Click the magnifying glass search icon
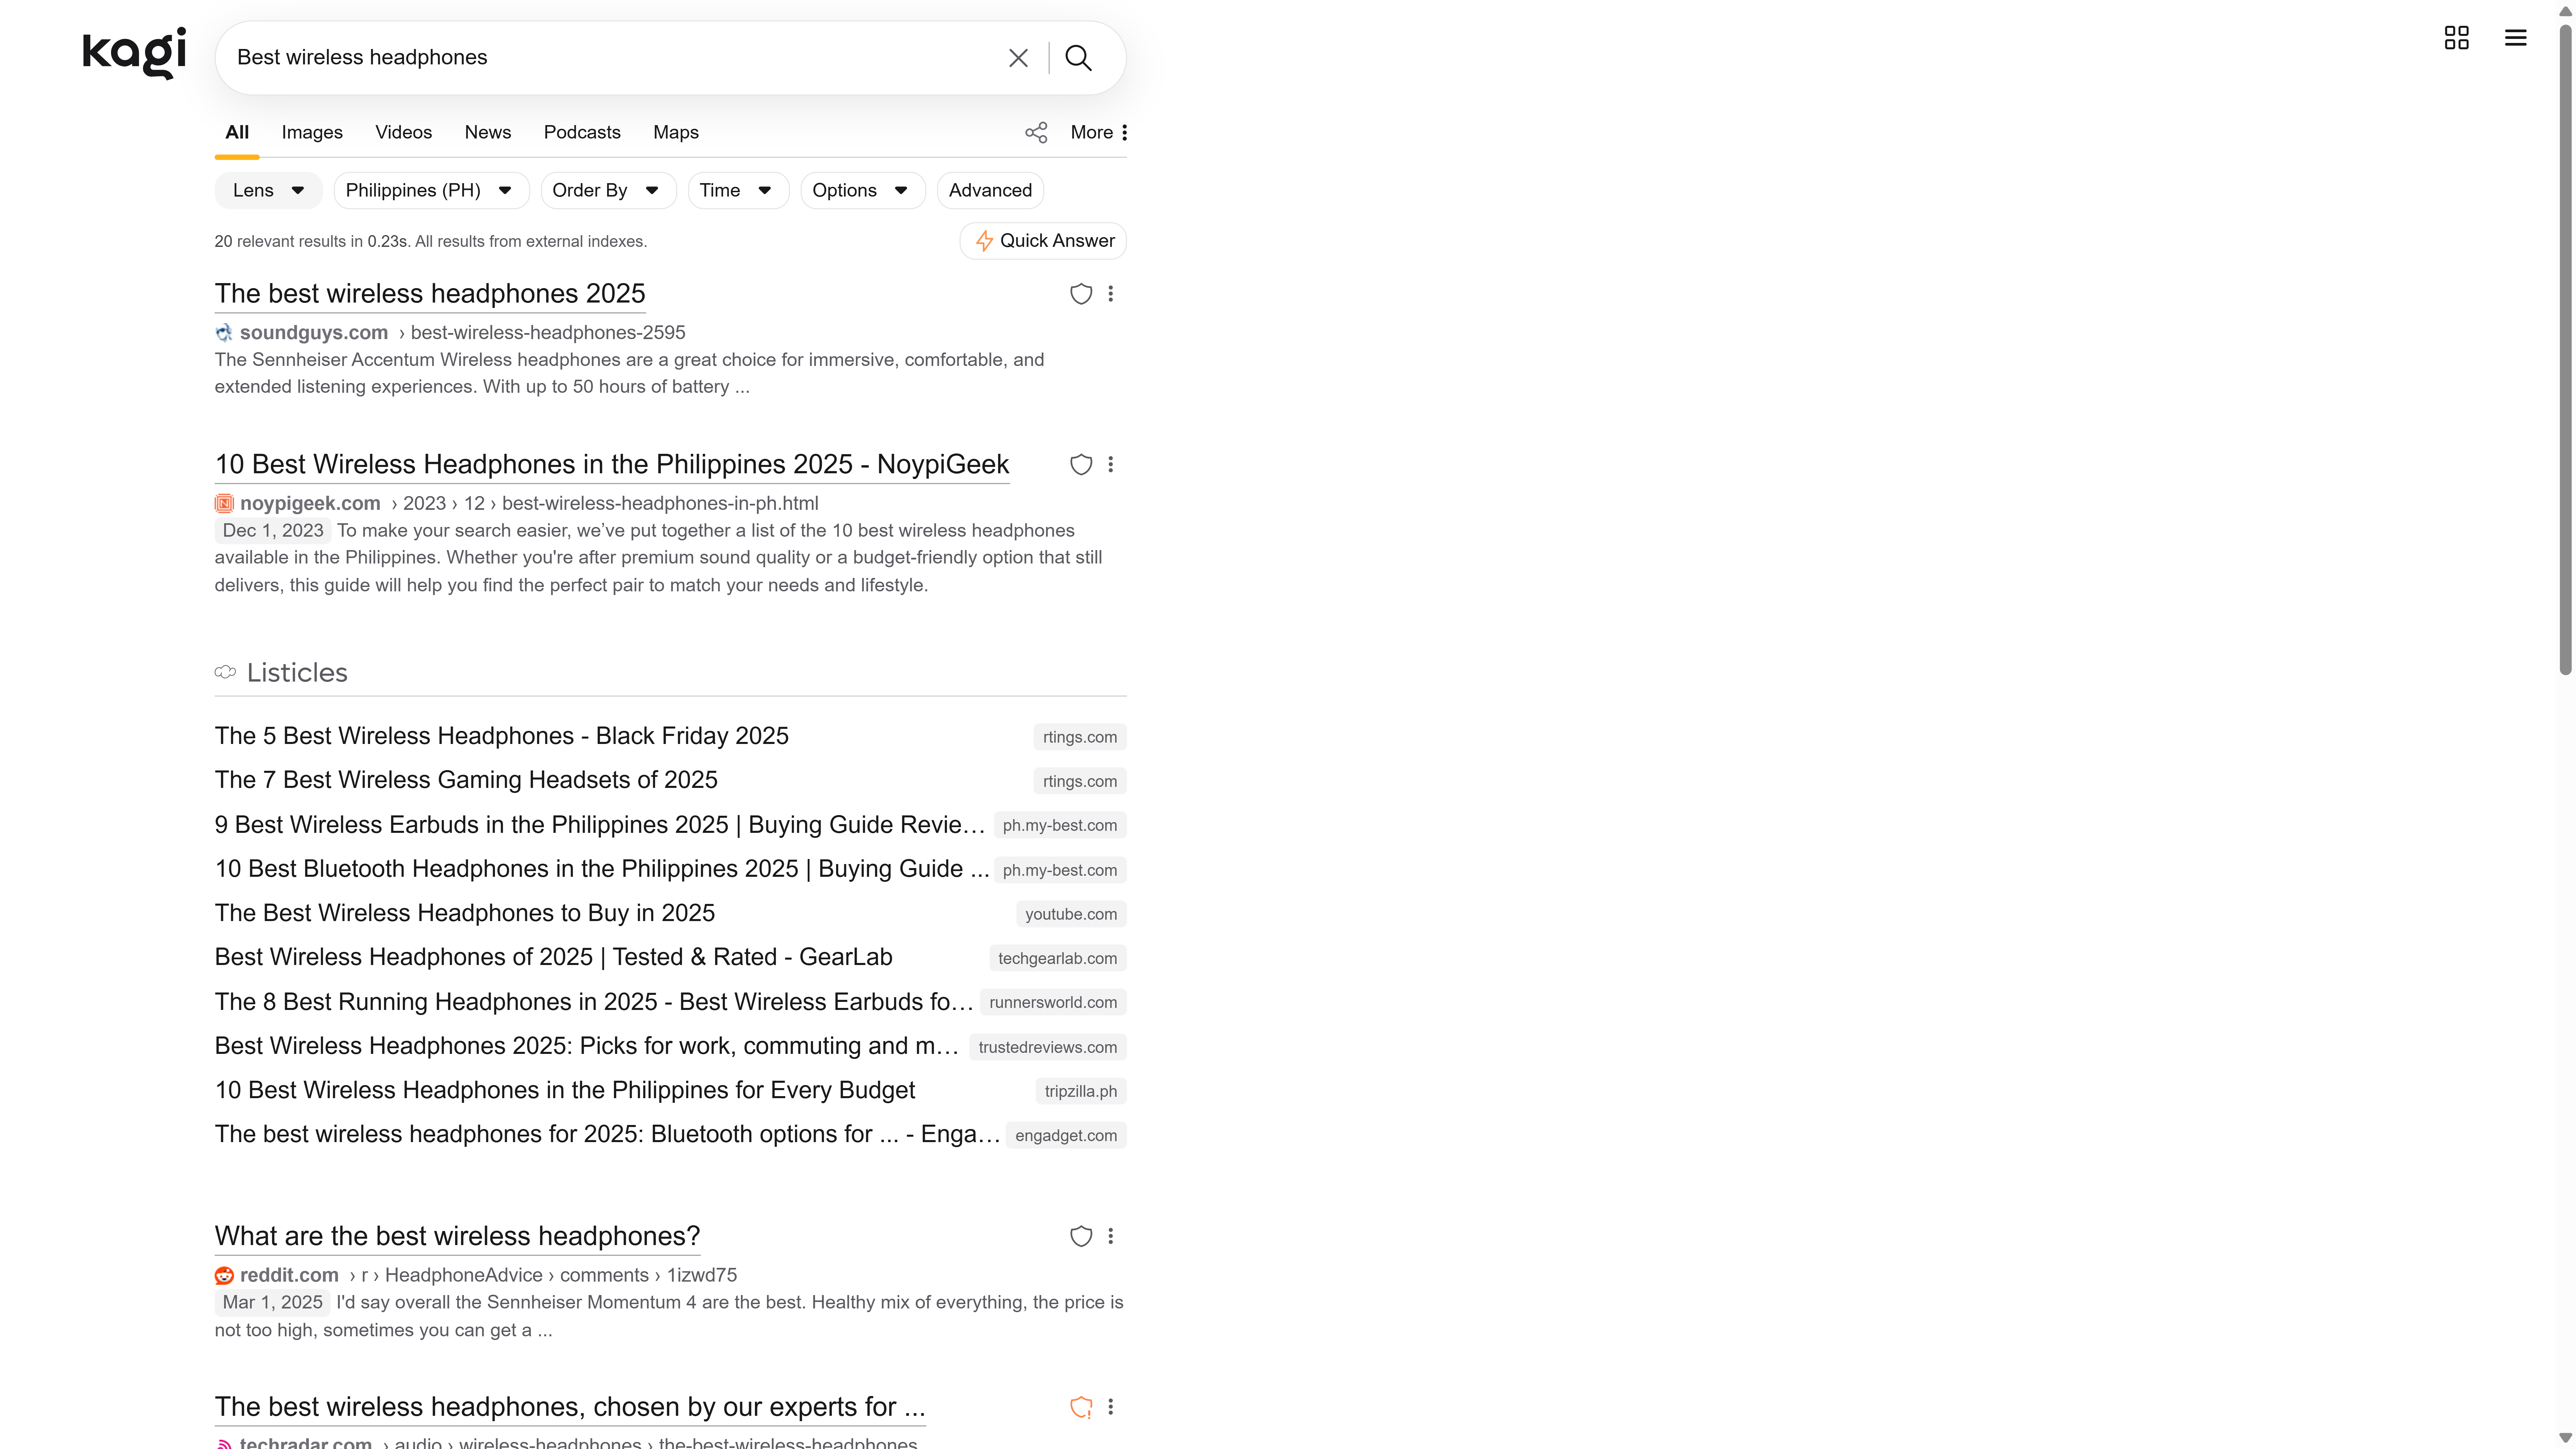2576x1449 pixels. (x=1078, y=58)
